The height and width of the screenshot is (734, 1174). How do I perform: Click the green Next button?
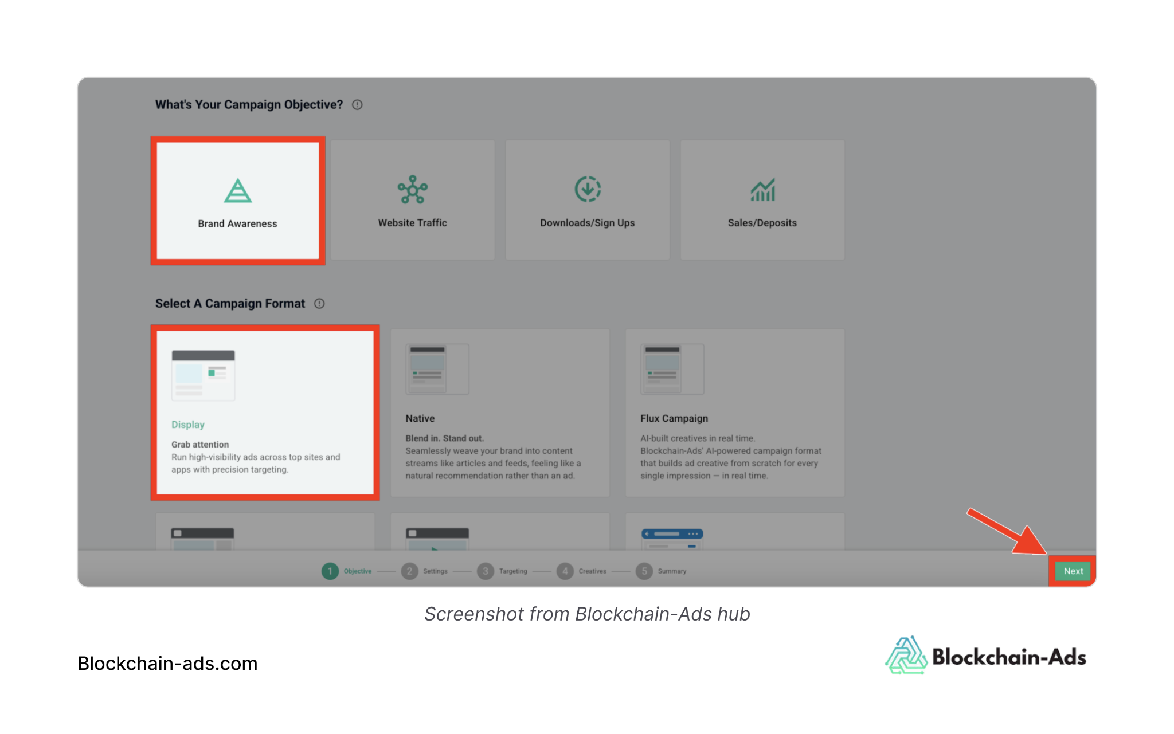1073,571
